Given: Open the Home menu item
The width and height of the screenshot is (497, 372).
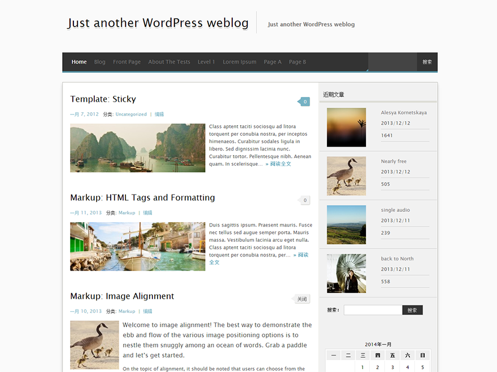Looking at the screenshot, I should [x=79, y=62].
